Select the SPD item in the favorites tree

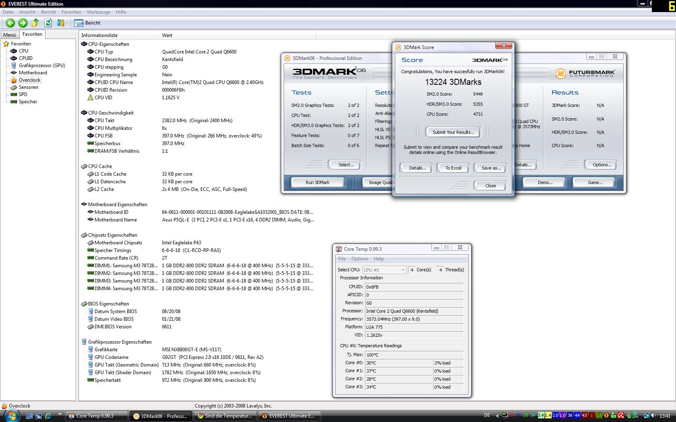23,94
